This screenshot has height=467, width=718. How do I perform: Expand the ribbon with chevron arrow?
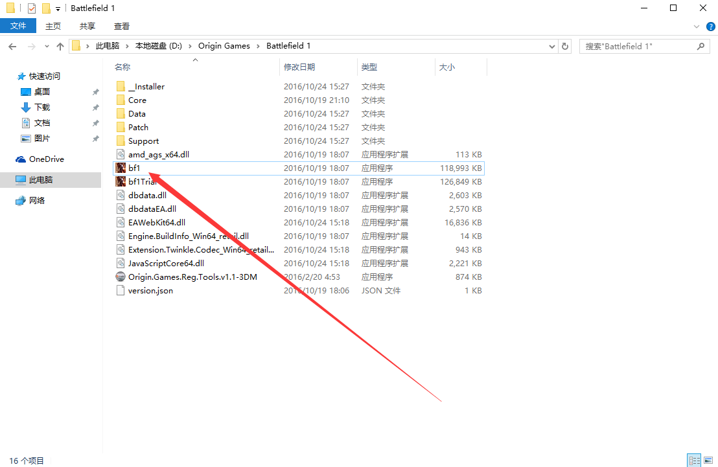[x=696, y=27]
